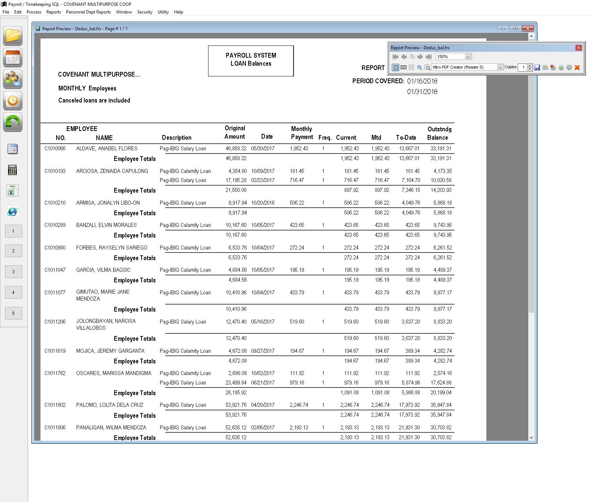Click the green return arrow icon
590x502 pixels.
tap(13, 122)
